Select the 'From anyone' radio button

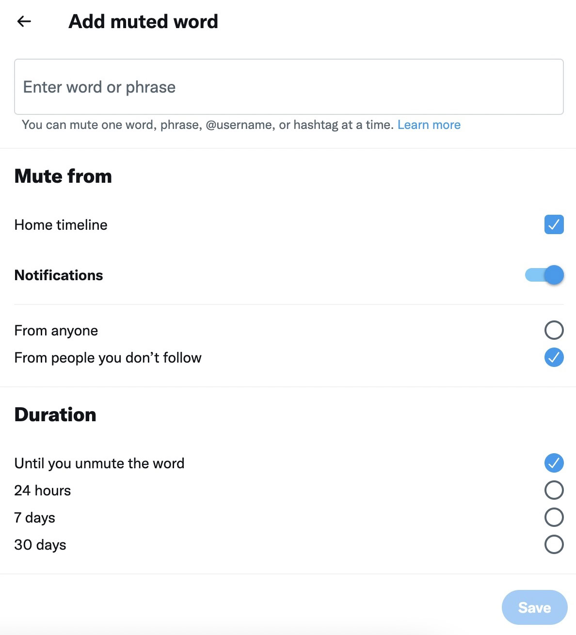point(554,330)
